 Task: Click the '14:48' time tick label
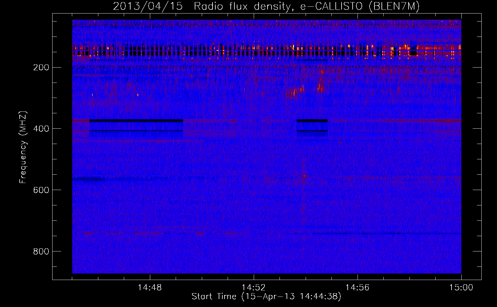(150, 287)
